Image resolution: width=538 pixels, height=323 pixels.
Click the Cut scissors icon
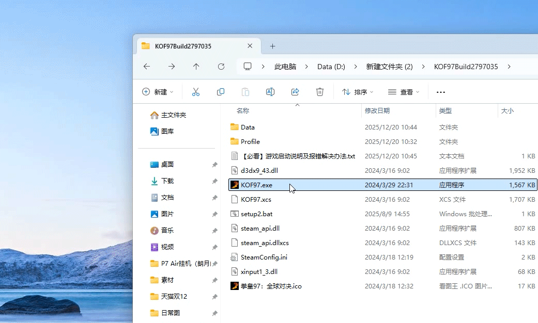pyautogui.click(x=195, y=92)
